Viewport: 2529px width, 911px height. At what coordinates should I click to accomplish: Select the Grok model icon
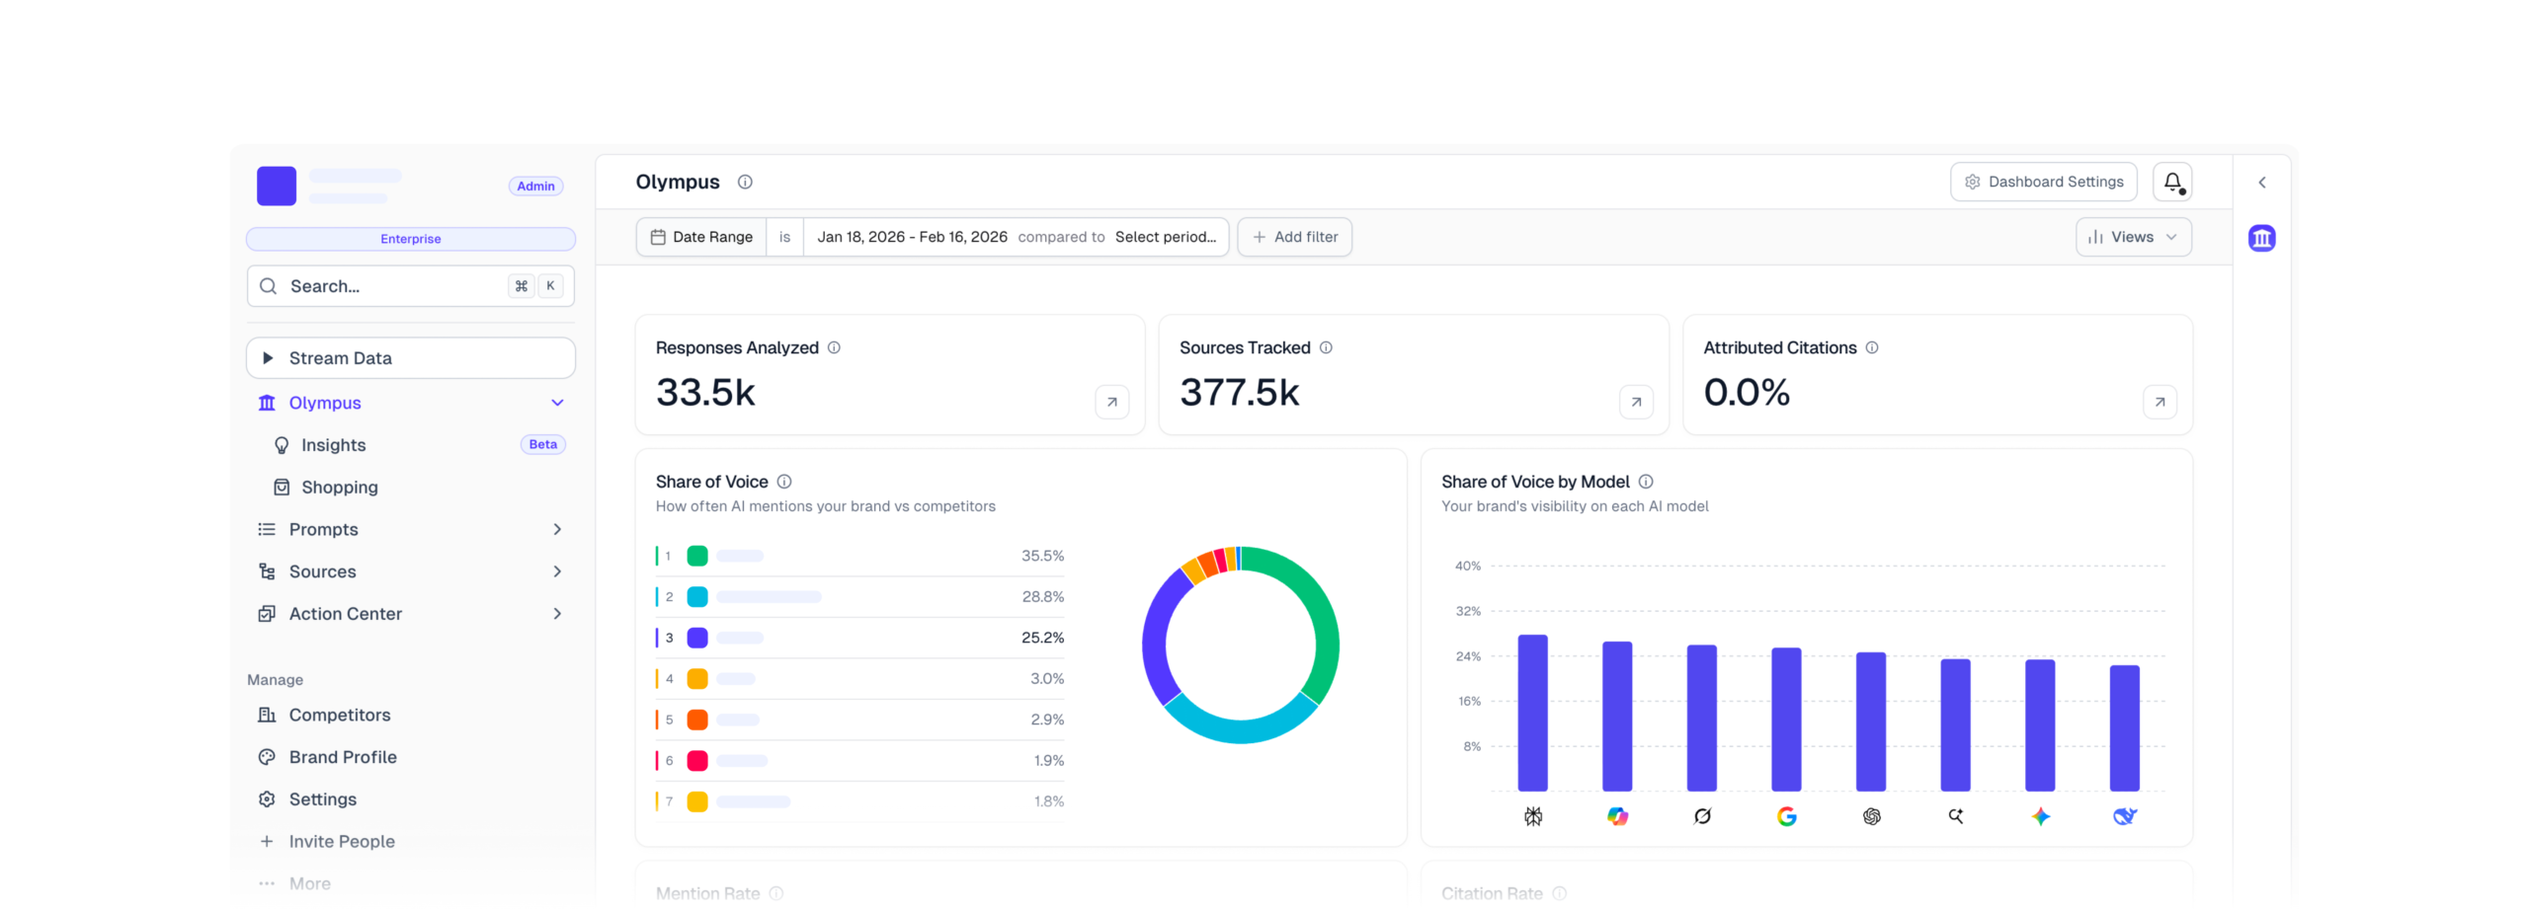point(1702,816)
